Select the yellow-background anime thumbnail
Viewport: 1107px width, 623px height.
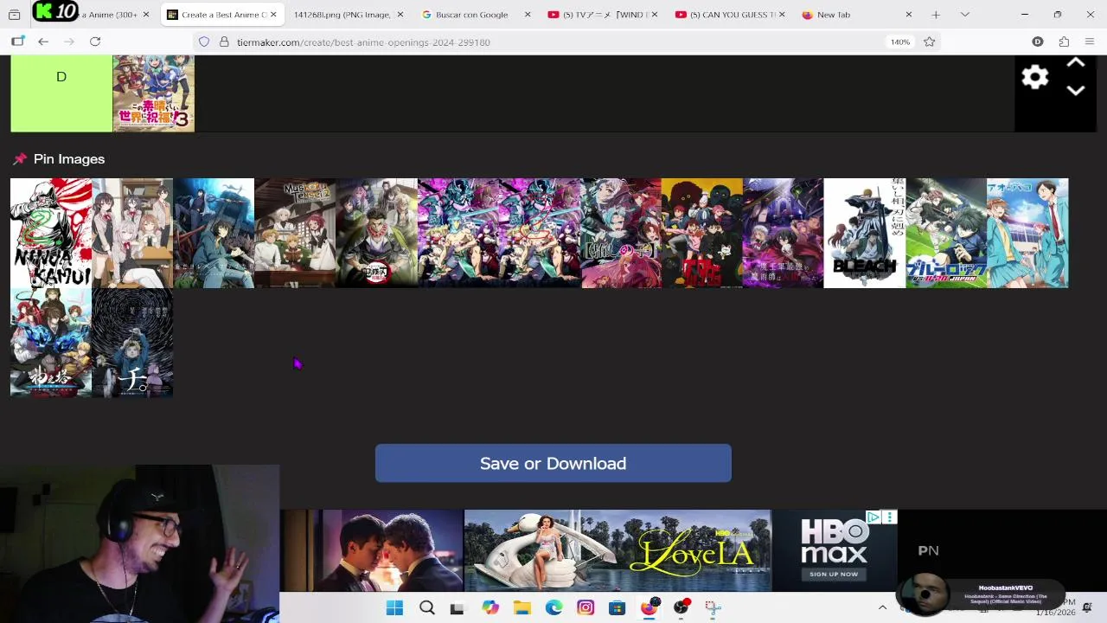(x=701, y=233)
